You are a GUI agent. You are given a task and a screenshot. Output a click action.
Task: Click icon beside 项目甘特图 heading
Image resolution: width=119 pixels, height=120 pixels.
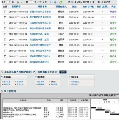coord(2,91)
